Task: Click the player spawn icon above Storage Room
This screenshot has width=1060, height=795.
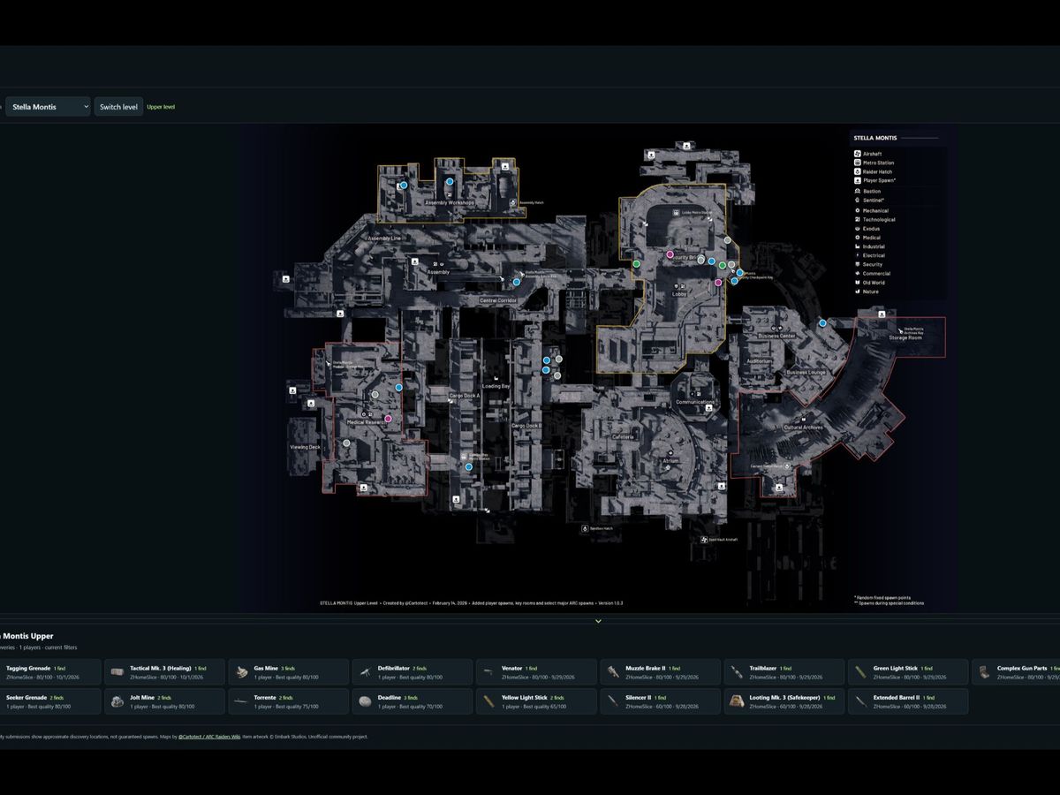Action: tap(882, 314)
